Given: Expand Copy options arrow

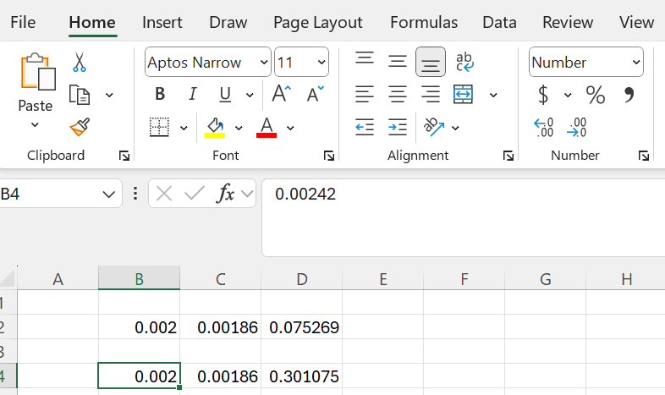Looking at the screenshot, I should point(109,95).
